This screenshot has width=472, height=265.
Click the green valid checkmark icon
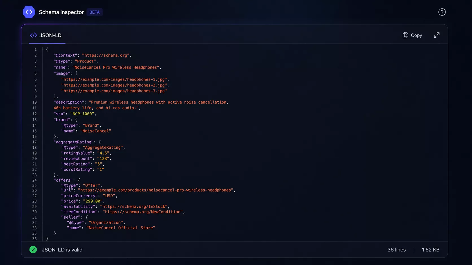click(x=33, y=250)
